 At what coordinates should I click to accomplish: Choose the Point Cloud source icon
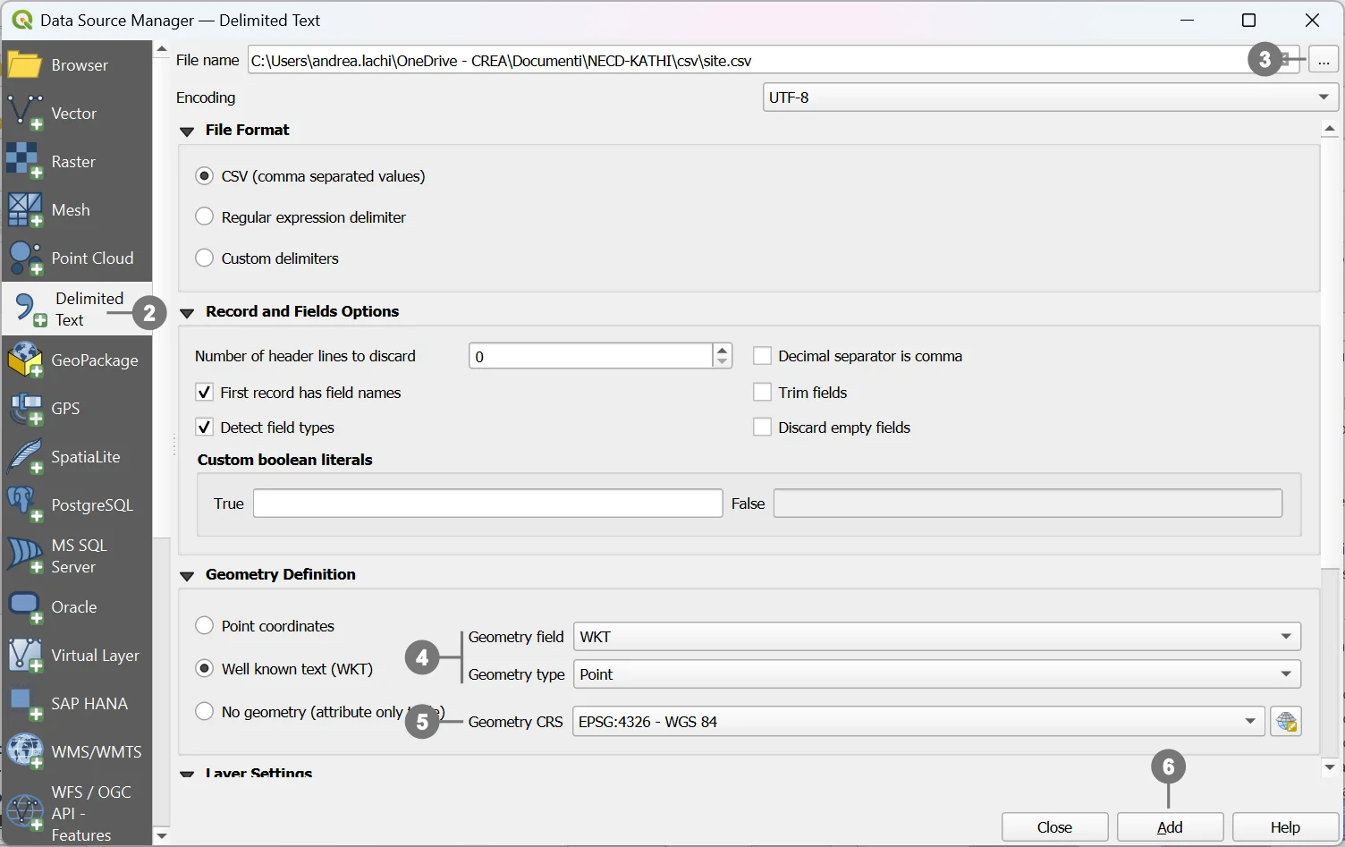pyautogui.click(x=25, y=258)
